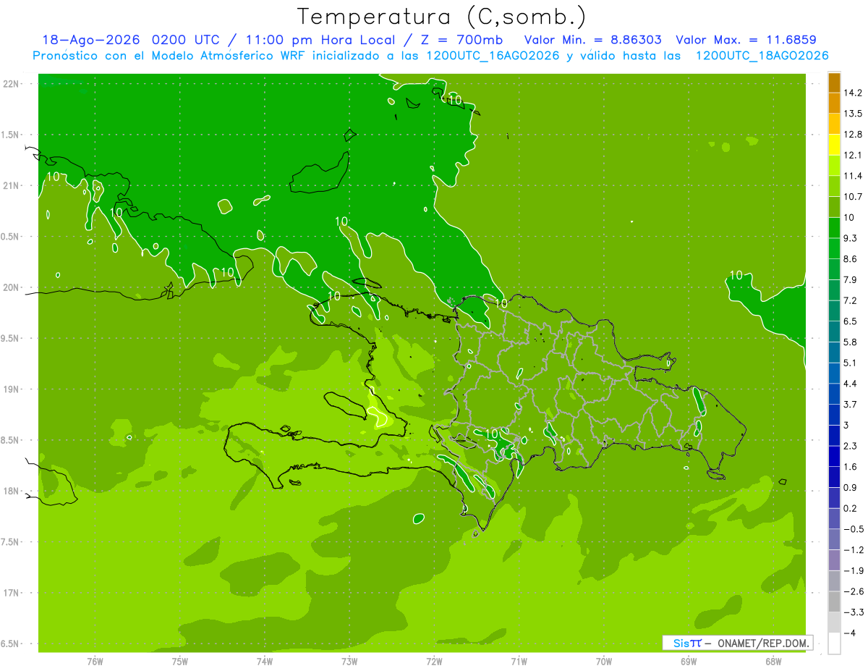Pick the white swatch below -4 on colorbar
Viewport: 868px width, 671px height.
pyautogui.click(x=834, y=643)
